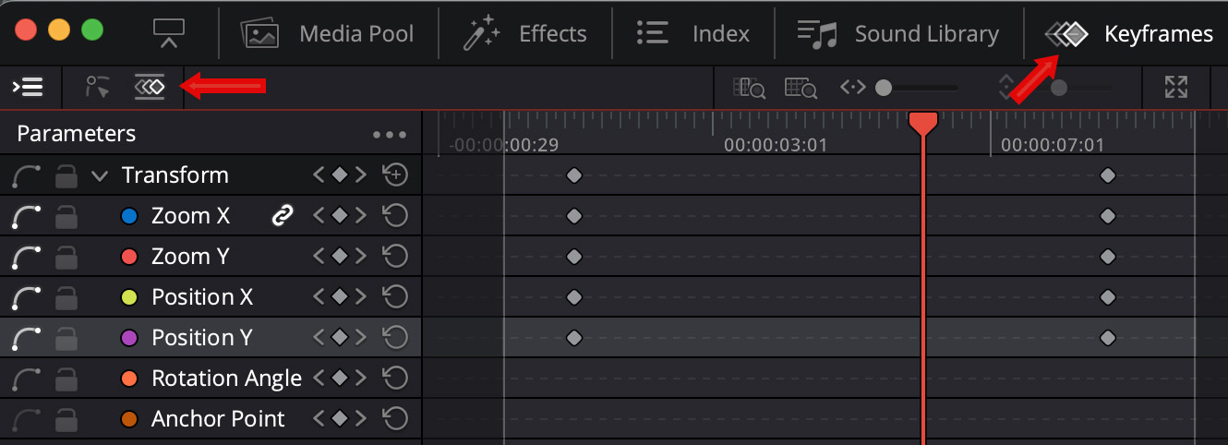Open the Sound Library panel
This screenshot has height=445, width=1228.
click(x=897, y=34)
